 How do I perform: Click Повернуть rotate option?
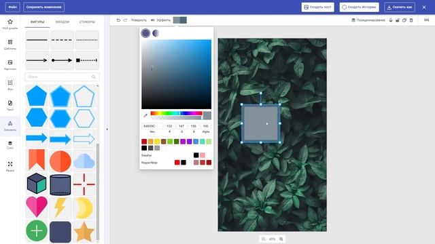tap(139, 20)
